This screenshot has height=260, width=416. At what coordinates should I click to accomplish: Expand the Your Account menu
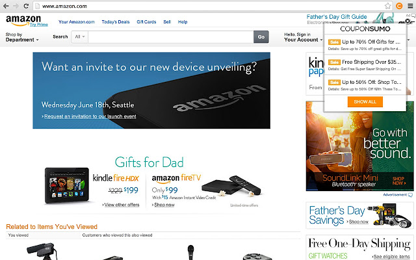[304, 37]
